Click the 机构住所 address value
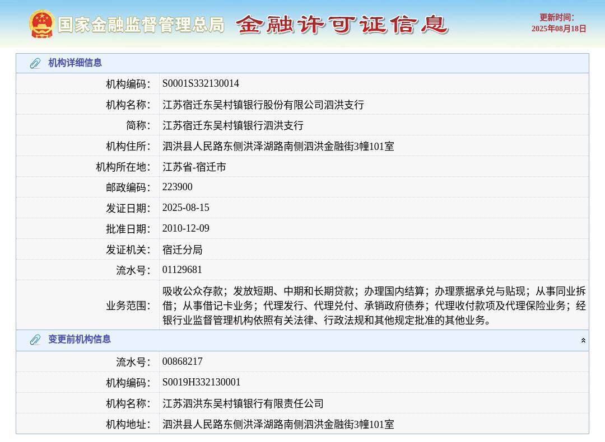Viewport: 605px width, 442px height. [x=278, y=146]
